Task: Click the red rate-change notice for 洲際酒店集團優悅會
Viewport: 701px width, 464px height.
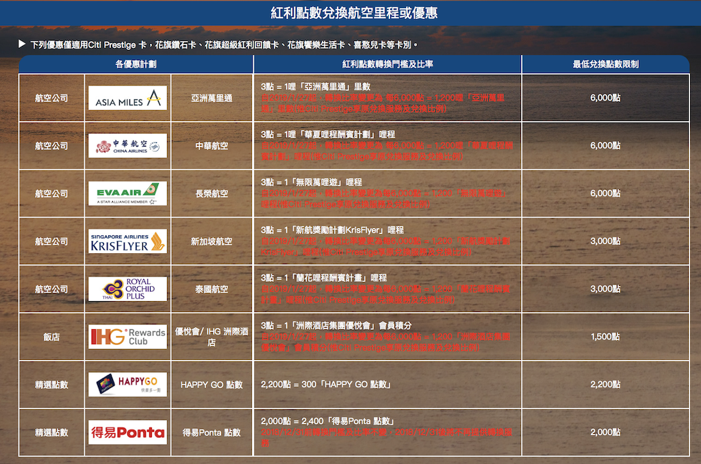Action: coord(385,342)
